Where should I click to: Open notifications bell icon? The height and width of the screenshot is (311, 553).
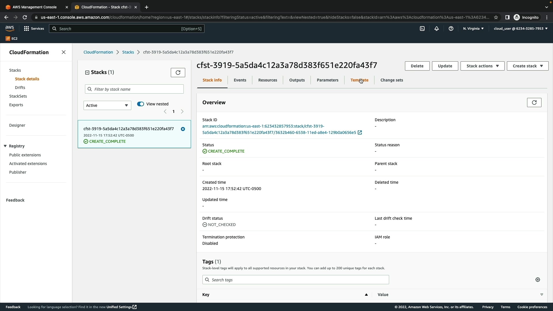(437, 29)
